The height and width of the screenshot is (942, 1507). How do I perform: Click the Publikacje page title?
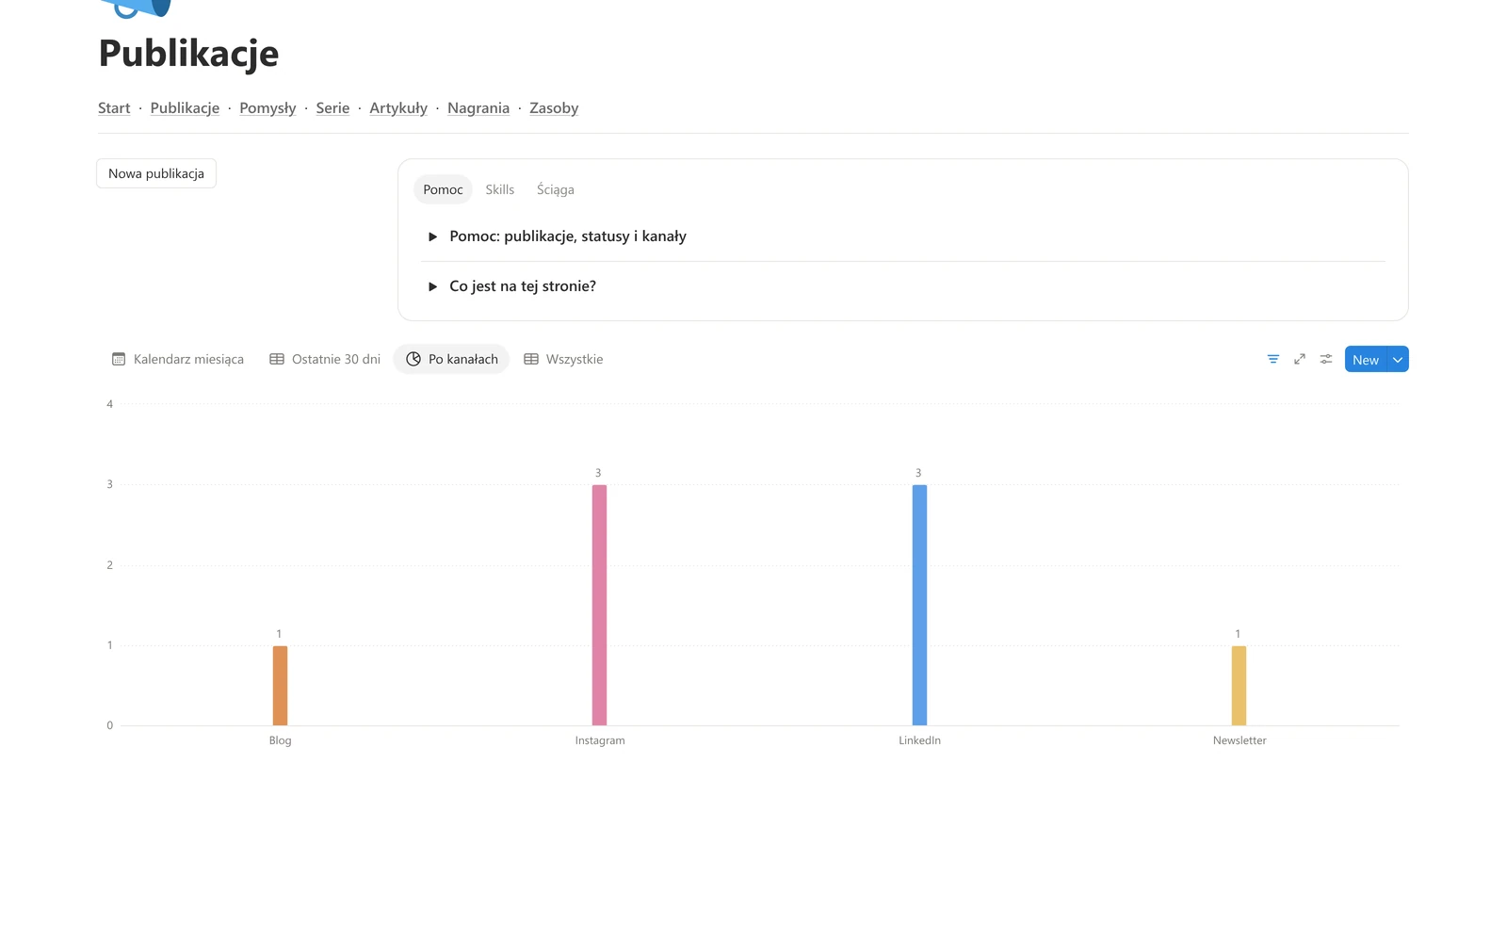[188, 54]
